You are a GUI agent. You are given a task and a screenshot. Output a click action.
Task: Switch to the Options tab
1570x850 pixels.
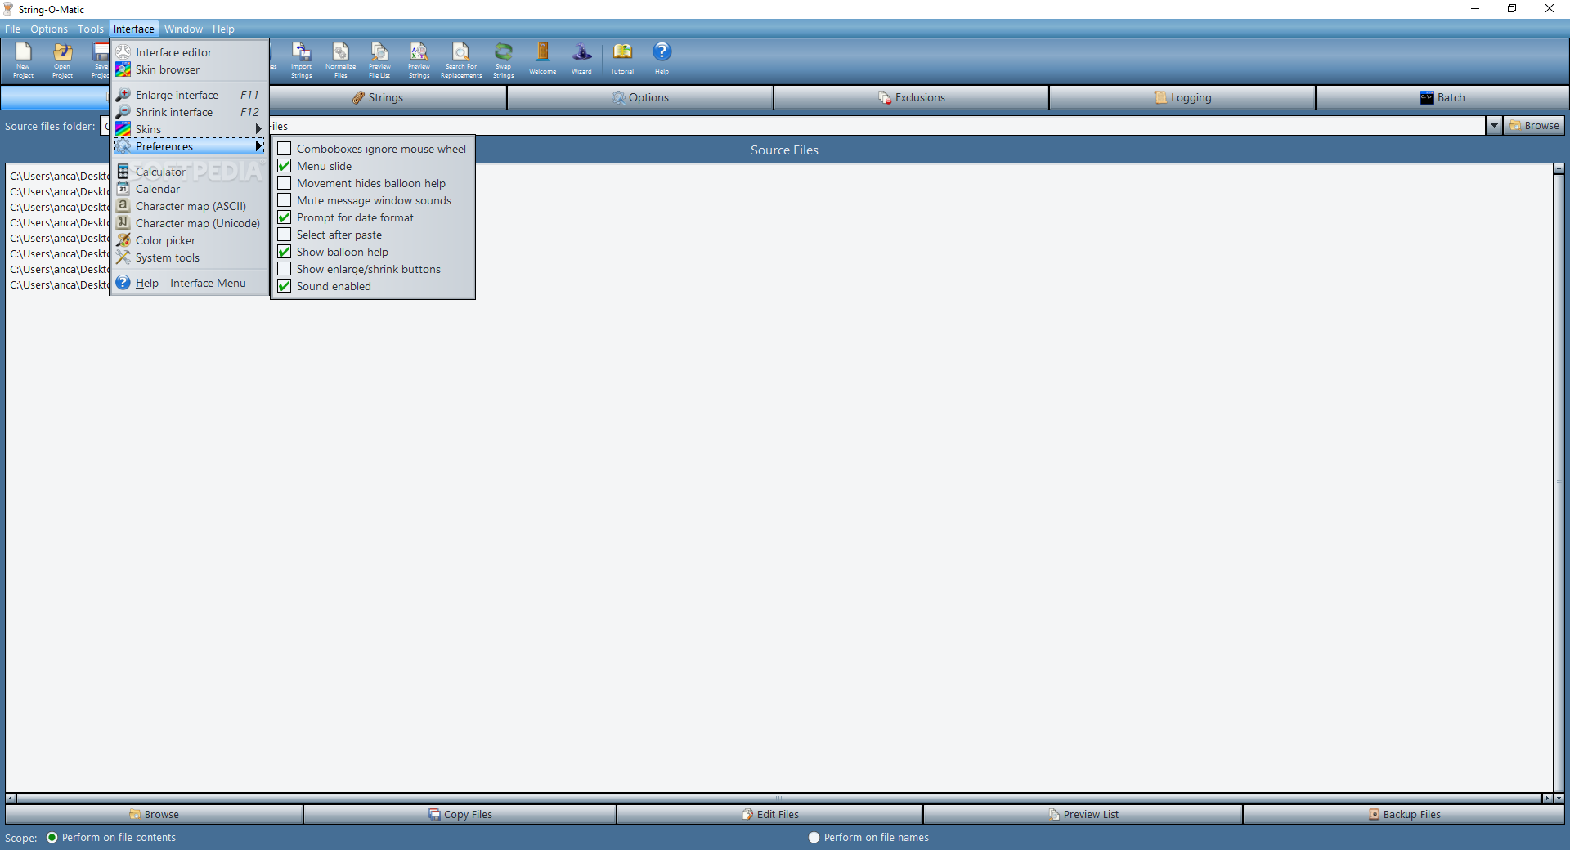click(640, 97)
